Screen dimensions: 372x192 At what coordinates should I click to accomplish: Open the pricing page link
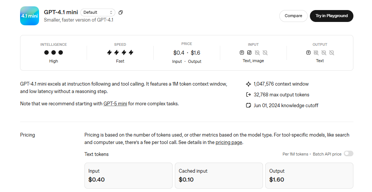pos(229,143)
